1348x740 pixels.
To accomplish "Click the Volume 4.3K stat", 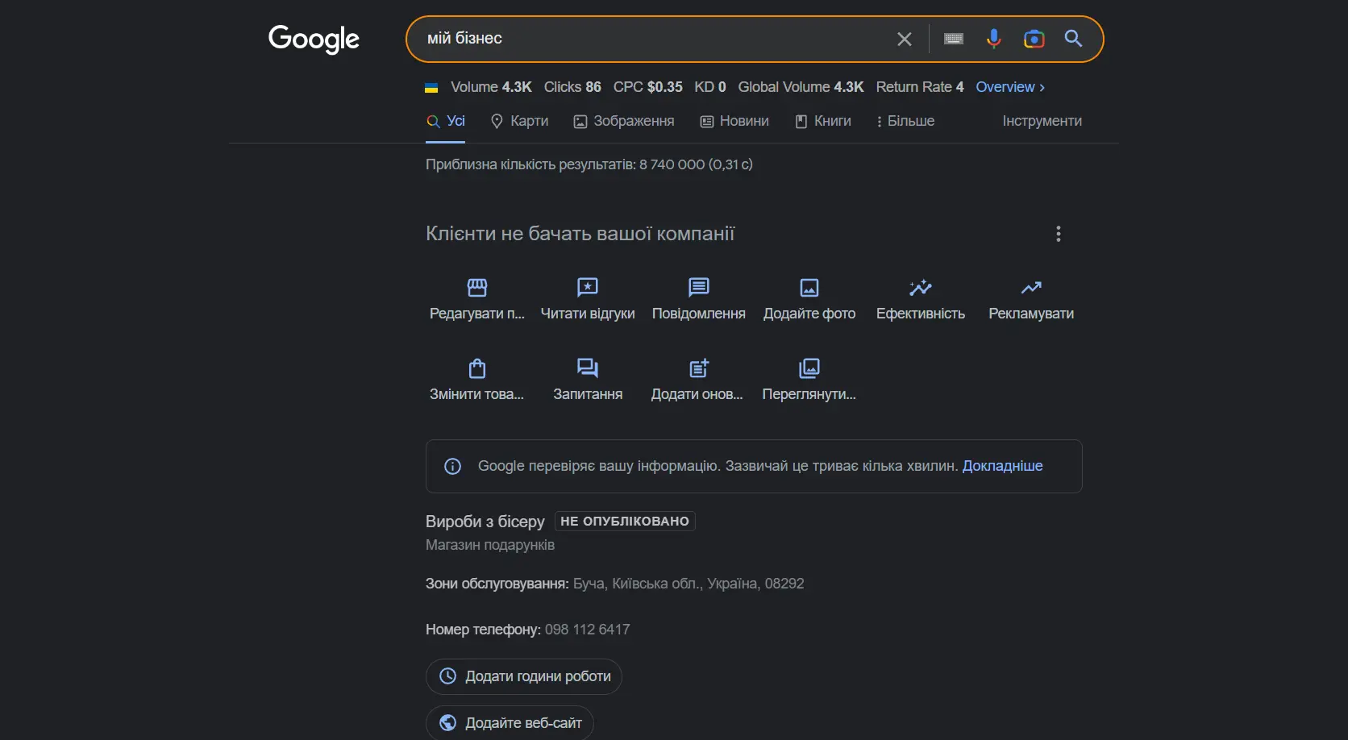I will coord(491,87).
